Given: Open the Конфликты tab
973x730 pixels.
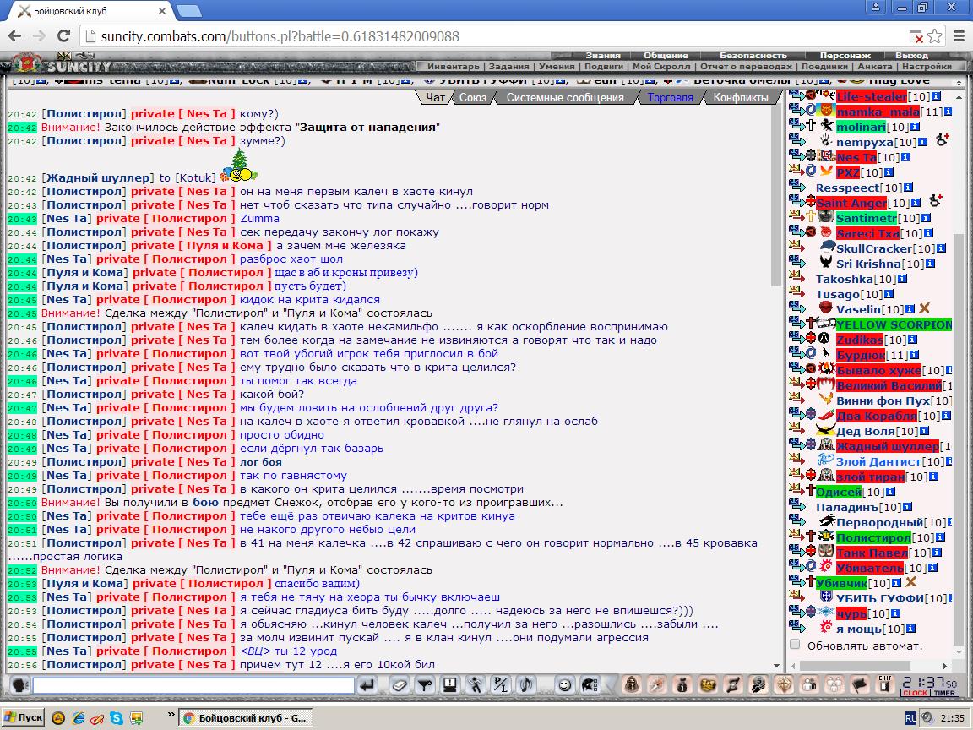Looking at the screenshot, I should pyautogui.click(x=740, y=97).
